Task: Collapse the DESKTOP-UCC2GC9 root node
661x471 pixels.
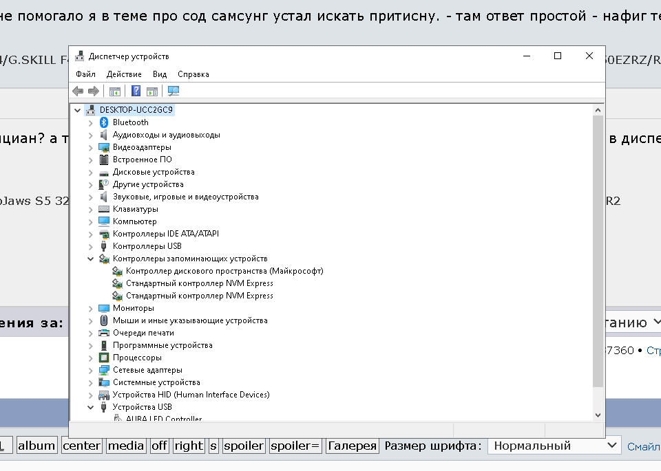Action: coord(78,110)
